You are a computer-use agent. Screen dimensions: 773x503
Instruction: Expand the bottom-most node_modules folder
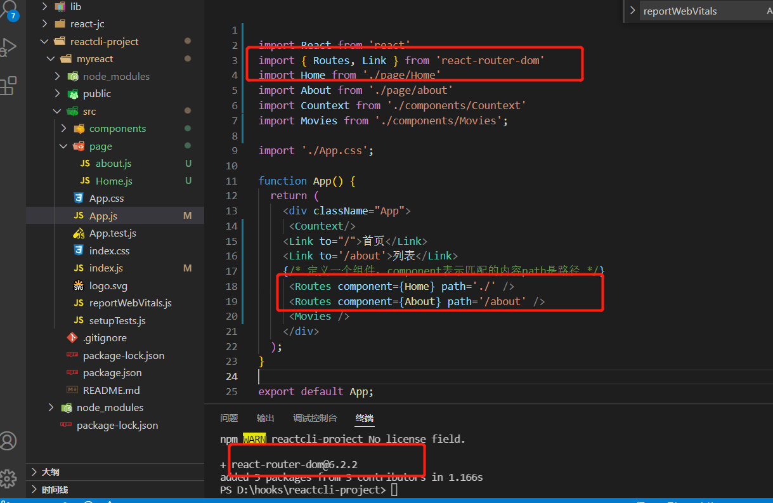pyautogui.click(x=51, y=408)
